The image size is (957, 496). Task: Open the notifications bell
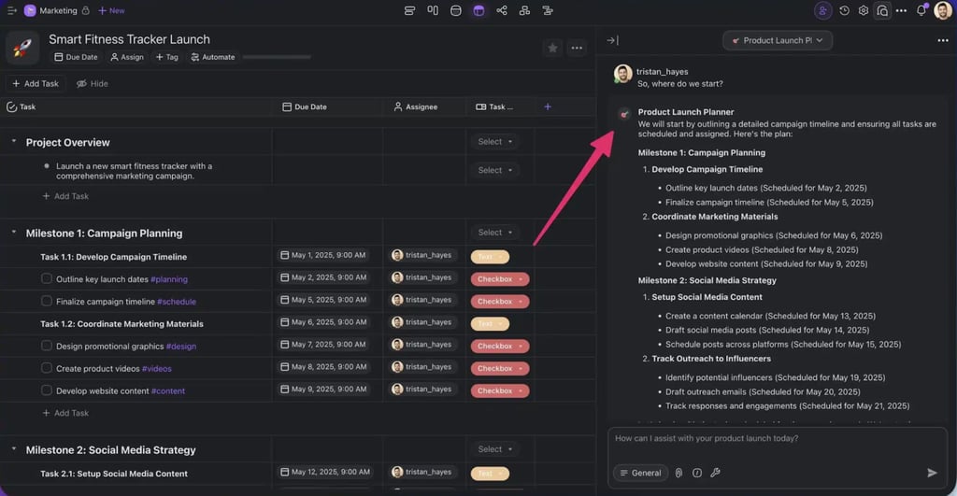click(921, 10)
